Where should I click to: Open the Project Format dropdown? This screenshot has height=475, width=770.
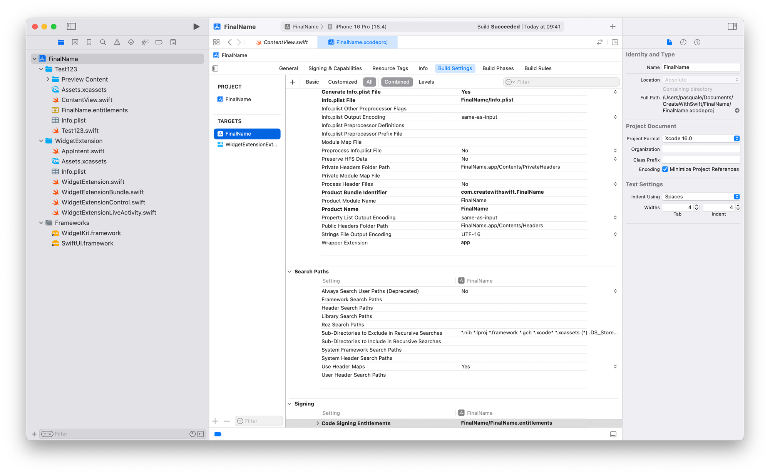click(701, 138)
